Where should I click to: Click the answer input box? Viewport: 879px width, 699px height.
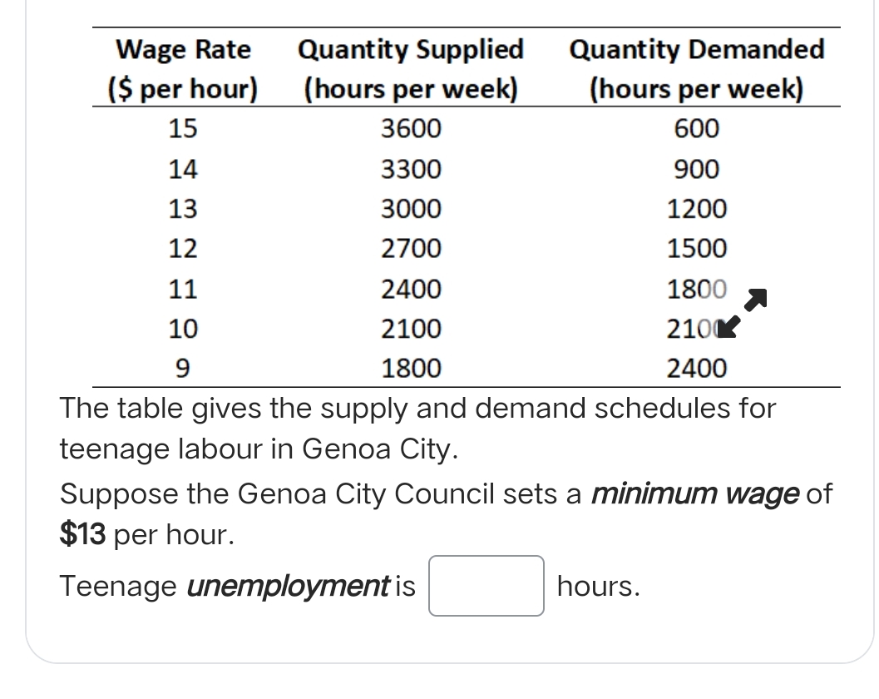pyautogui.click(x=486, y=587)
